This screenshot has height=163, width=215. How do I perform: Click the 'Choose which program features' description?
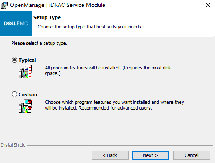click(114, 105)
